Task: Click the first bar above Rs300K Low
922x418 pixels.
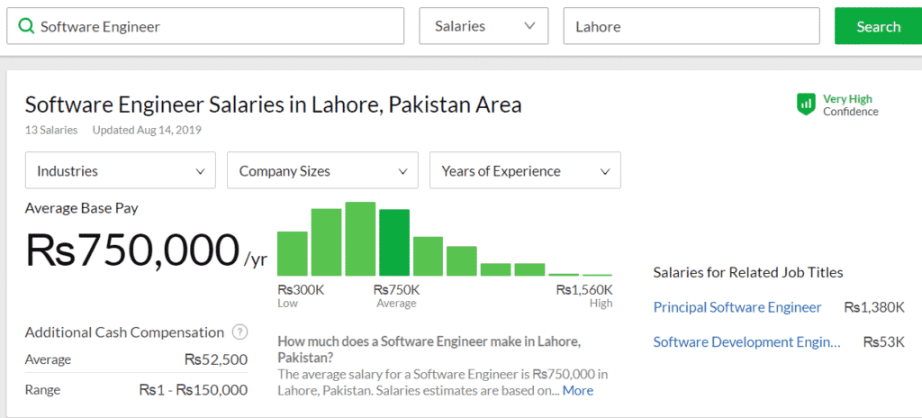Action: click(x=293, y=253)
